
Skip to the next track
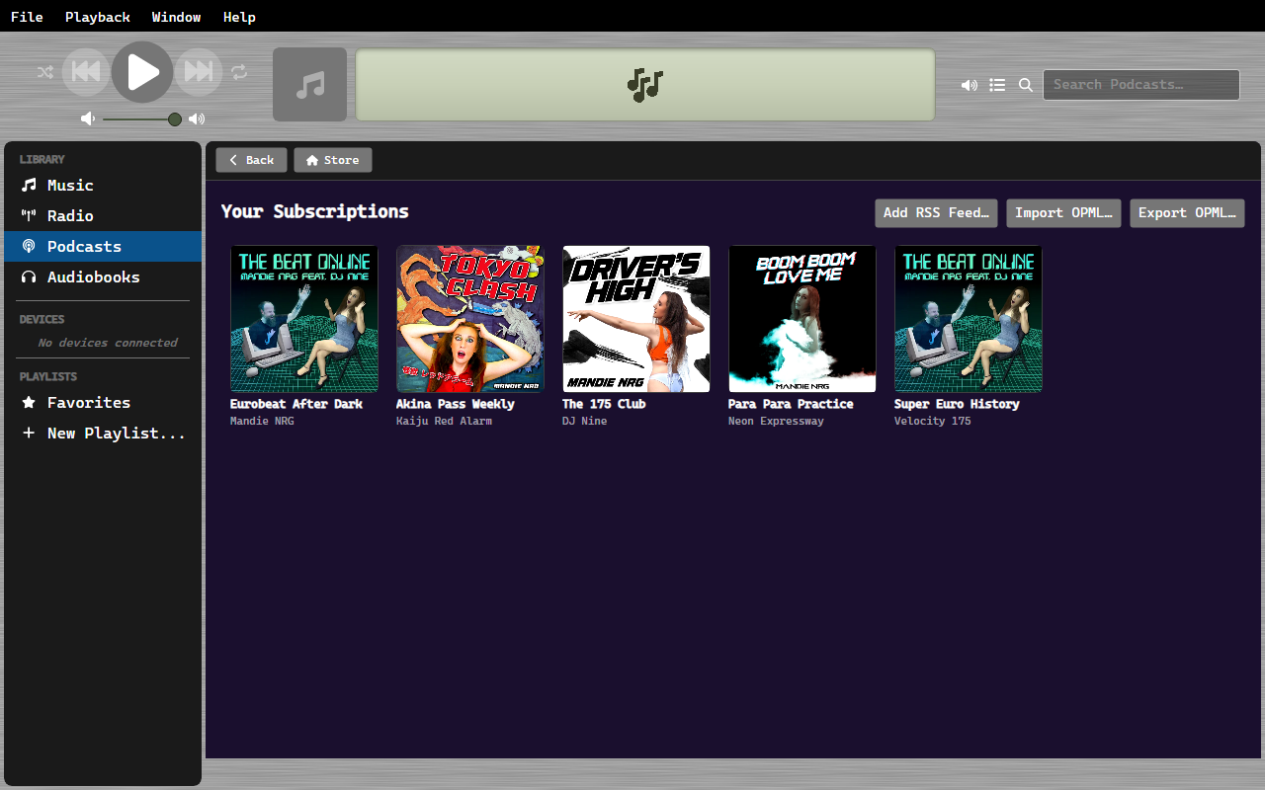(199, 72)
